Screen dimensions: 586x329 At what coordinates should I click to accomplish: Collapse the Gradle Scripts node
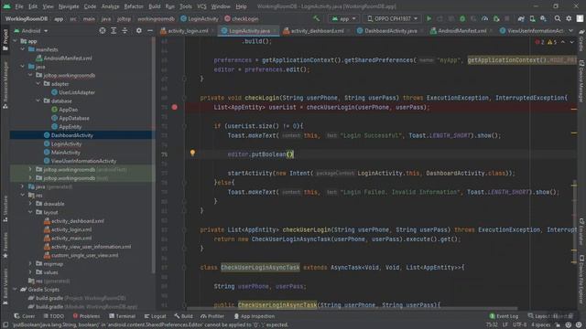[x=16, y=290]
